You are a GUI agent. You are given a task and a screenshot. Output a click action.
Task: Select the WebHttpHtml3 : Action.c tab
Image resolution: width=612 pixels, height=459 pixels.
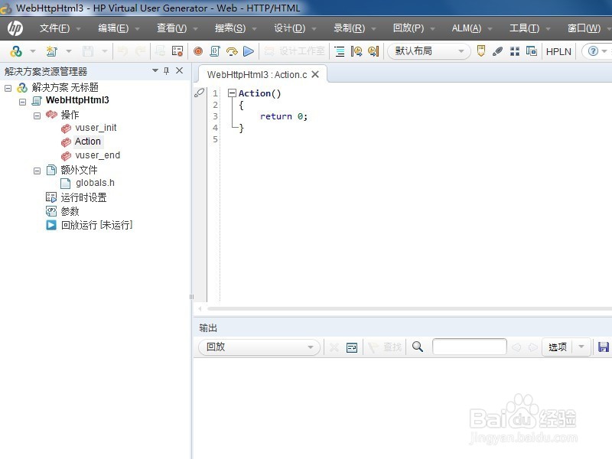pos(257,74)
